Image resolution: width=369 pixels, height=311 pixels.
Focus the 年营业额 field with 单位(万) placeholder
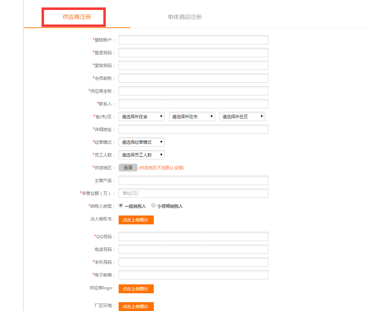[x=193, y=193]
